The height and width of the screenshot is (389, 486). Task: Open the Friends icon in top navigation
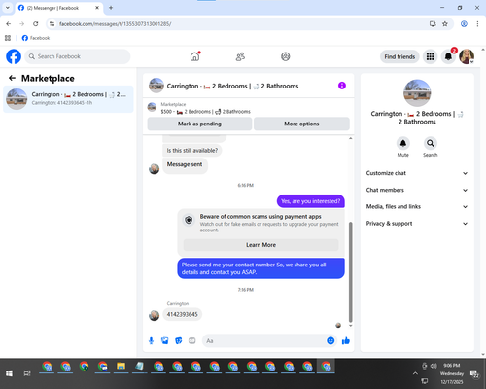click(x=240, y=56)
